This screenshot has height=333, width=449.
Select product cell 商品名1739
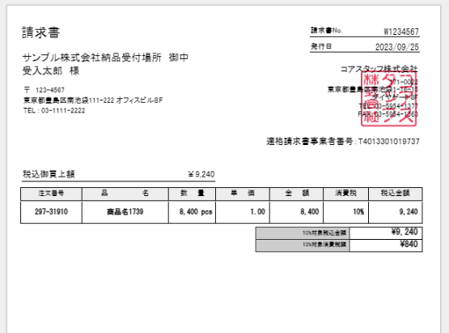125,212
